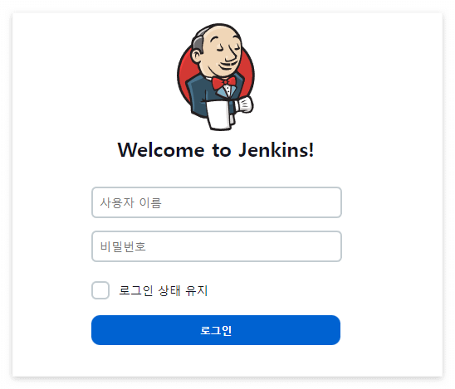This screenshot has width=455, height=389.
Task: Click the word Jenkins! in the heading
Action: [x=276, y=150]
